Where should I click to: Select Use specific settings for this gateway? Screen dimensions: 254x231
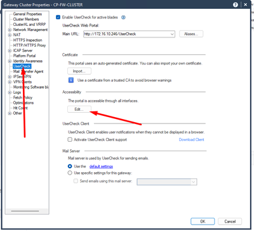(x=70, y=173)
